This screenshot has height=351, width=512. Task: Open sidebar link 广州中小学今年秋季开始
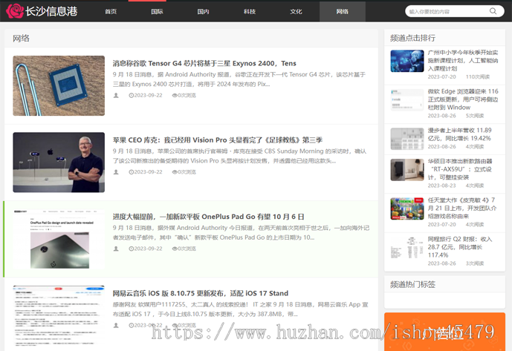[x=463, y=60]
